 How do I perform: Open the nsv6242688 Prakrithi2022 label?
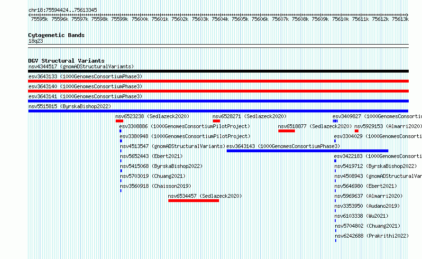[372, 236]
